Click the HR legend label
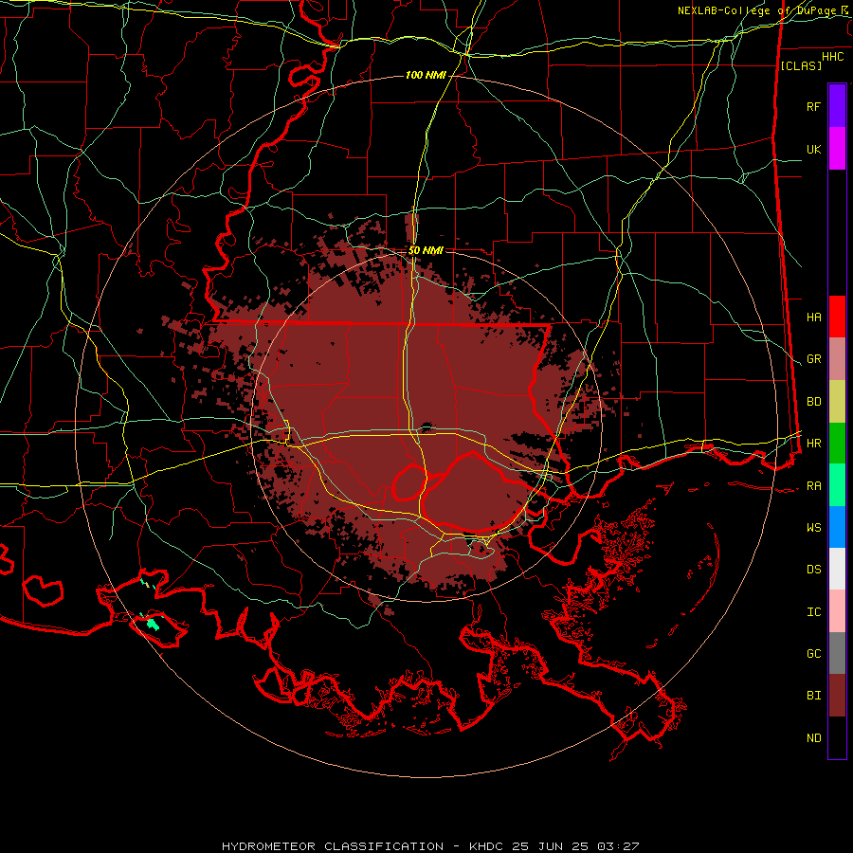 tap(813, 444)
